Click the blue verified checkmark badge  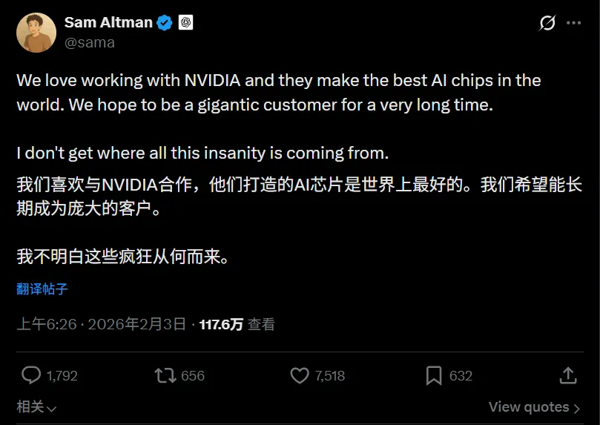click(165, 23)
